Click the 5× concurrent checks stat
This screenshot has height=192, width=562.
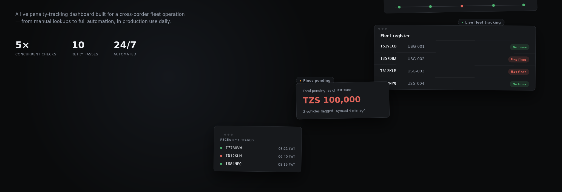point(36,48)
